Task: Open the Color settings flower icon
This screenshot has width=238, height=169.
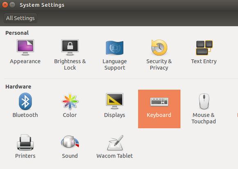Action: 70,101
